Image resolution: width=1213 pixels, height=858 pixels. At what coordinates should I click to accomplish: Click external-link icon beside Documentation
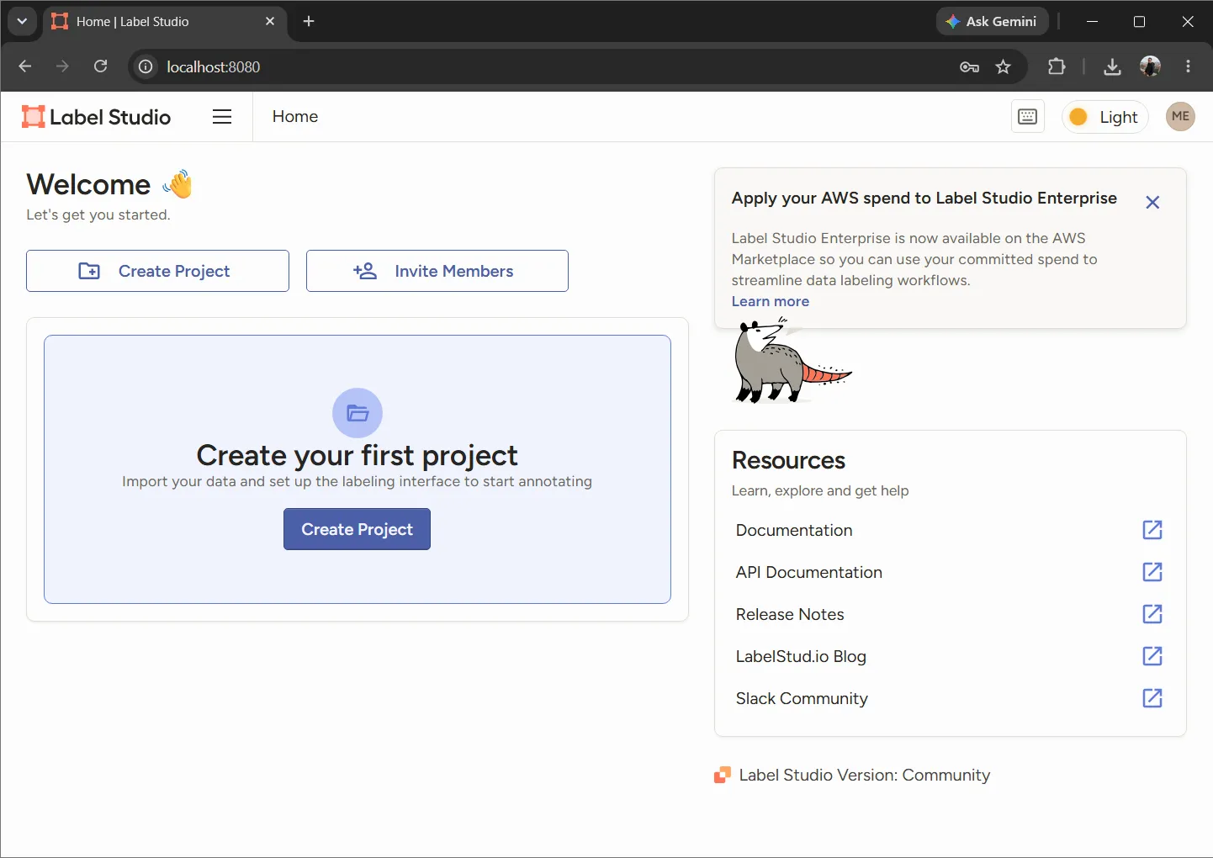point(1152,530)
